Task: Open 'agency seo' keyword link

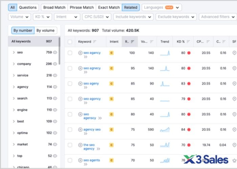Action: pos(92,129)
